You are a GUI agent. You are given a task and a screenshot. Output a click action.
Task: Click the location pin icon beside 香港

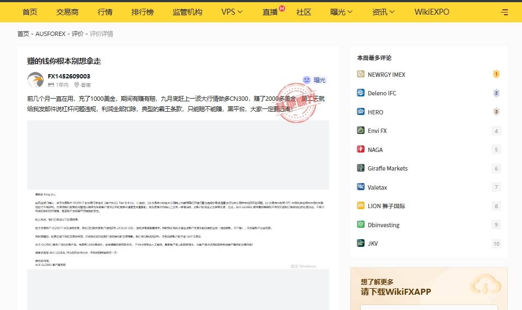pos(77,85)
